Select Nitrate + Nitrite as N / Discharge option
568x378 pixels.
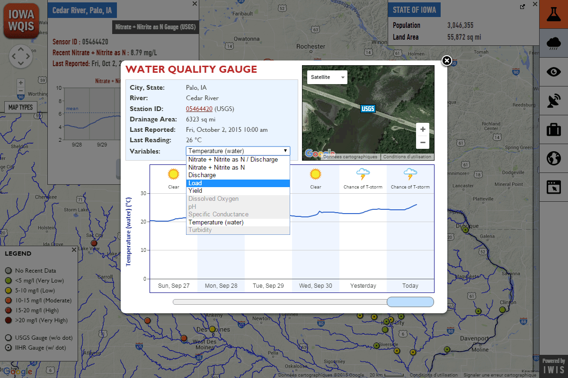point(238,160)
